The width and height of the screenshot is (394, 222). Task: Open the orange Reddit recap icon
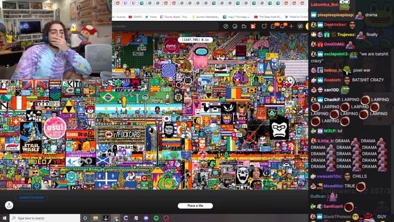tap(253, 27)
